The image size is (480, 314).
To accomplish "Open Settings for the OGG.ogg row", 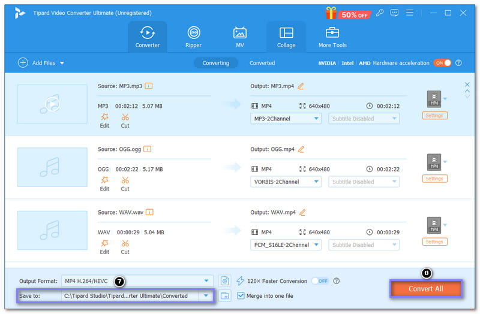I will click(434, 179).
